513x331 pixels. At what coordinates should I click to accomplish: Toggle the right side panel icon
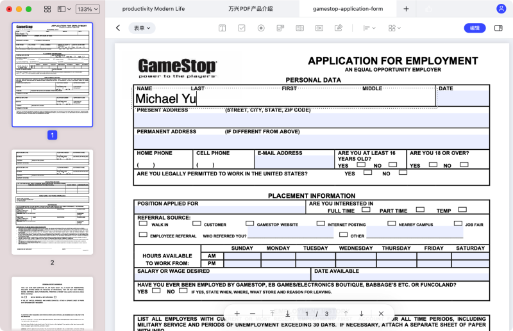tap(499, 28)
